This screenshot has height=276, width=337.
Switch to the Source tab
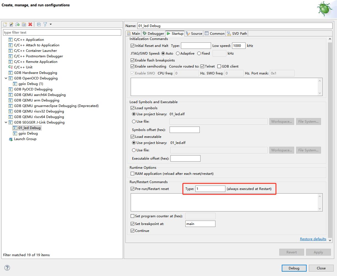[x=194, y=33]
